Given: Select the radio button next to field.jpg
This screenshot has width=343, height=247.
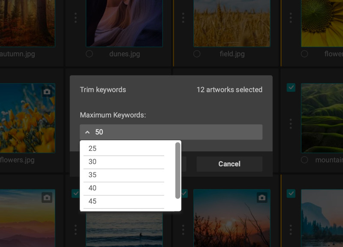Looking at the screenshot, I should pos(197,54).
